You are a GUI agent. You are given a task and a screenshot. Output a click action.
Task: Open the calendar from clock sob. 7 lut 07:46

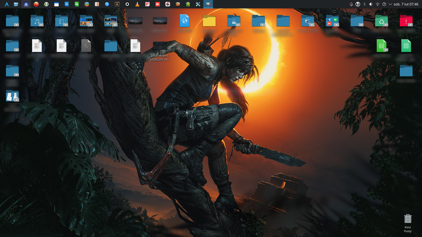point(406,4)
